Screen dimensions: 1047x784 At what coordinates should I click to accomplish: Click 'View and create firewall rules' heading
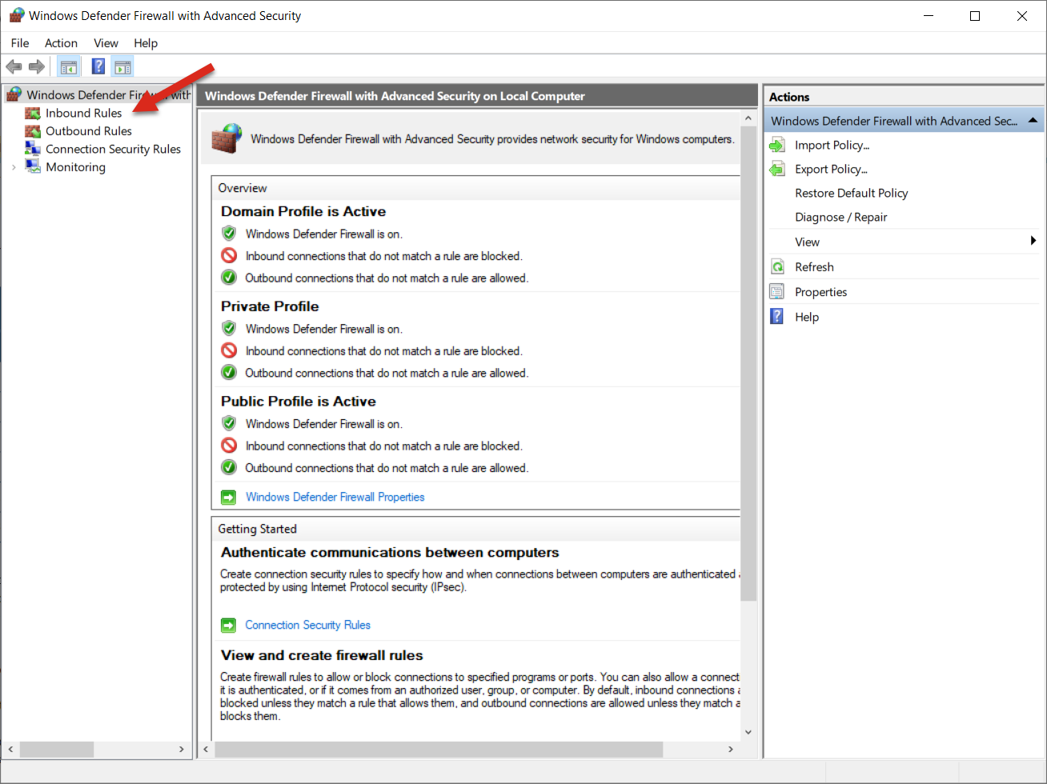pos(322,655)
